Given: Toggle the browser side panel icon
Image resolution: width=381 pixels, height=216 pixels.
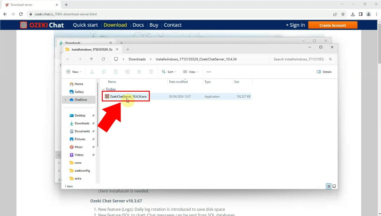Looking at the screenshot, I should 361,14.
